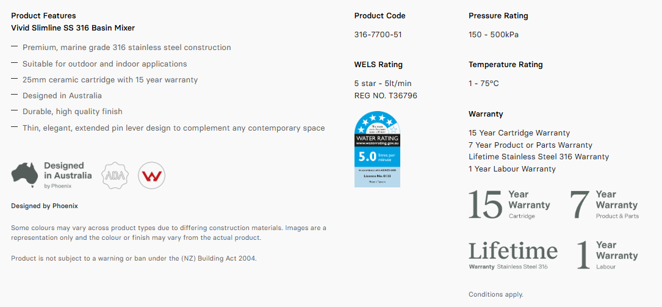
Task: Select product code 316-7700-51
Action: click(378, 35)
